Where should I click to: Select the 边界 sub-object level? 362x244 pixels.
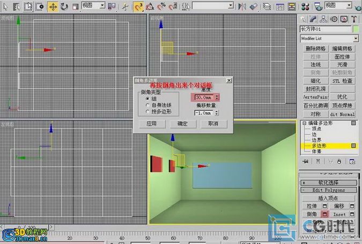[316, 140]
